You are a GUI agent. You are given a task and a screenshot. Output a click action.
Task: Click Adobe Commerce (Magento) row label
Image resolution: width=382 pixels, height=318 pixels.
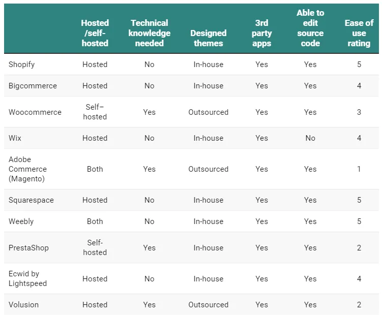tap(27, 169)
